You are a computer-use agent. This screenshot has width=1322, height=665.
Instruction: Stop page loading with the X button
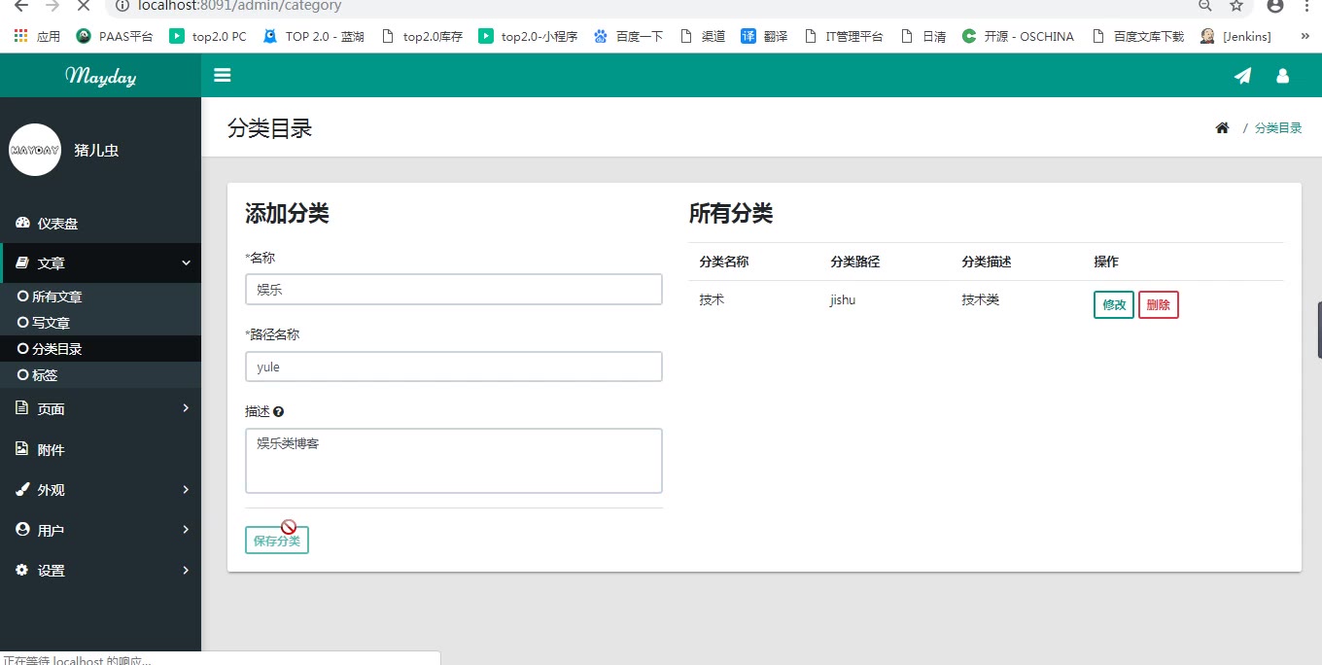[x=83, y=6]
